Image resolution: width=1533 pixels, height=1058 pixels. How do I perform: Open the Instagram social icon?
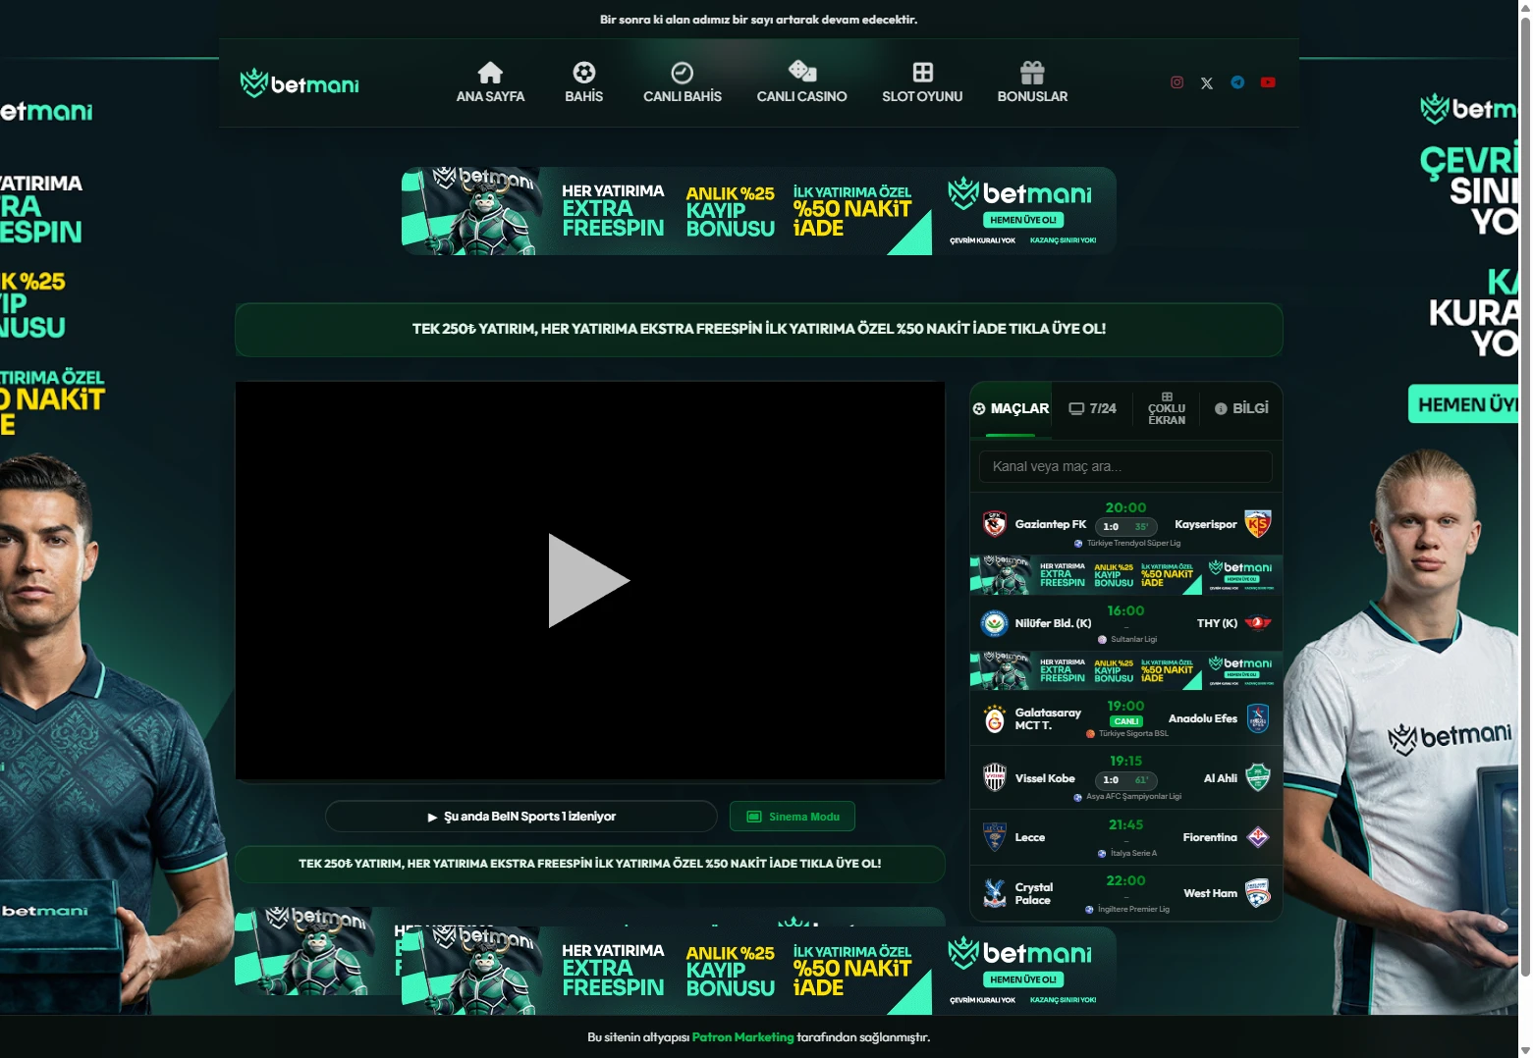point(1177,82)
